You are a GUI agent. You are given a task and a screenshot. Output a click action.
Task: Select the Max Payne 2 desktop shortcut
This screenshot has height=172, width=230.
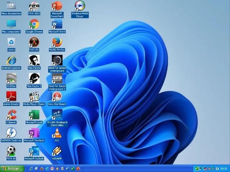(x=34, y=81)
